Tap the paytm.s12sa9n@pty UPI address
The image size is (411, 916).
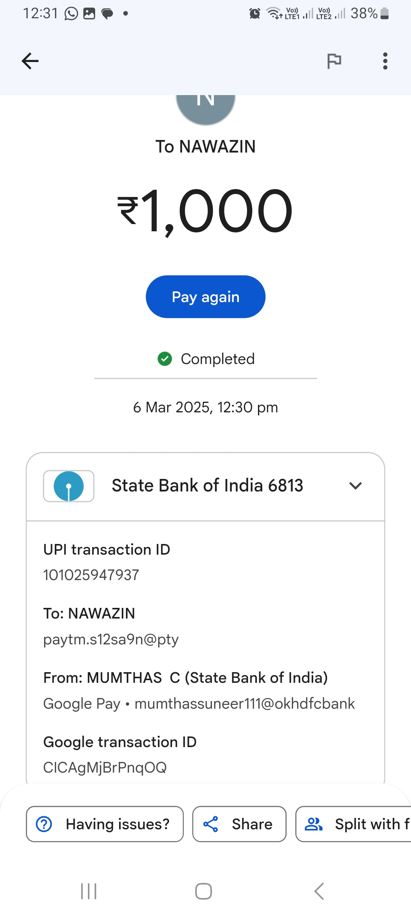tap(111, 639)
